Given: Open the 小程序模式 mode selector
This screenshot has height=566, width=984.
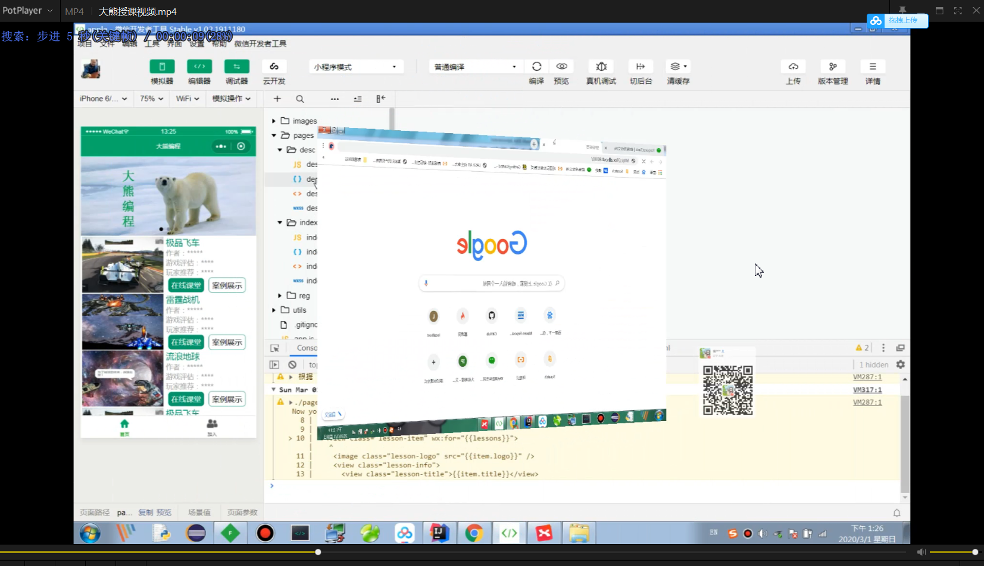Looking at the screenshot, I should click(x=355, y=66).
